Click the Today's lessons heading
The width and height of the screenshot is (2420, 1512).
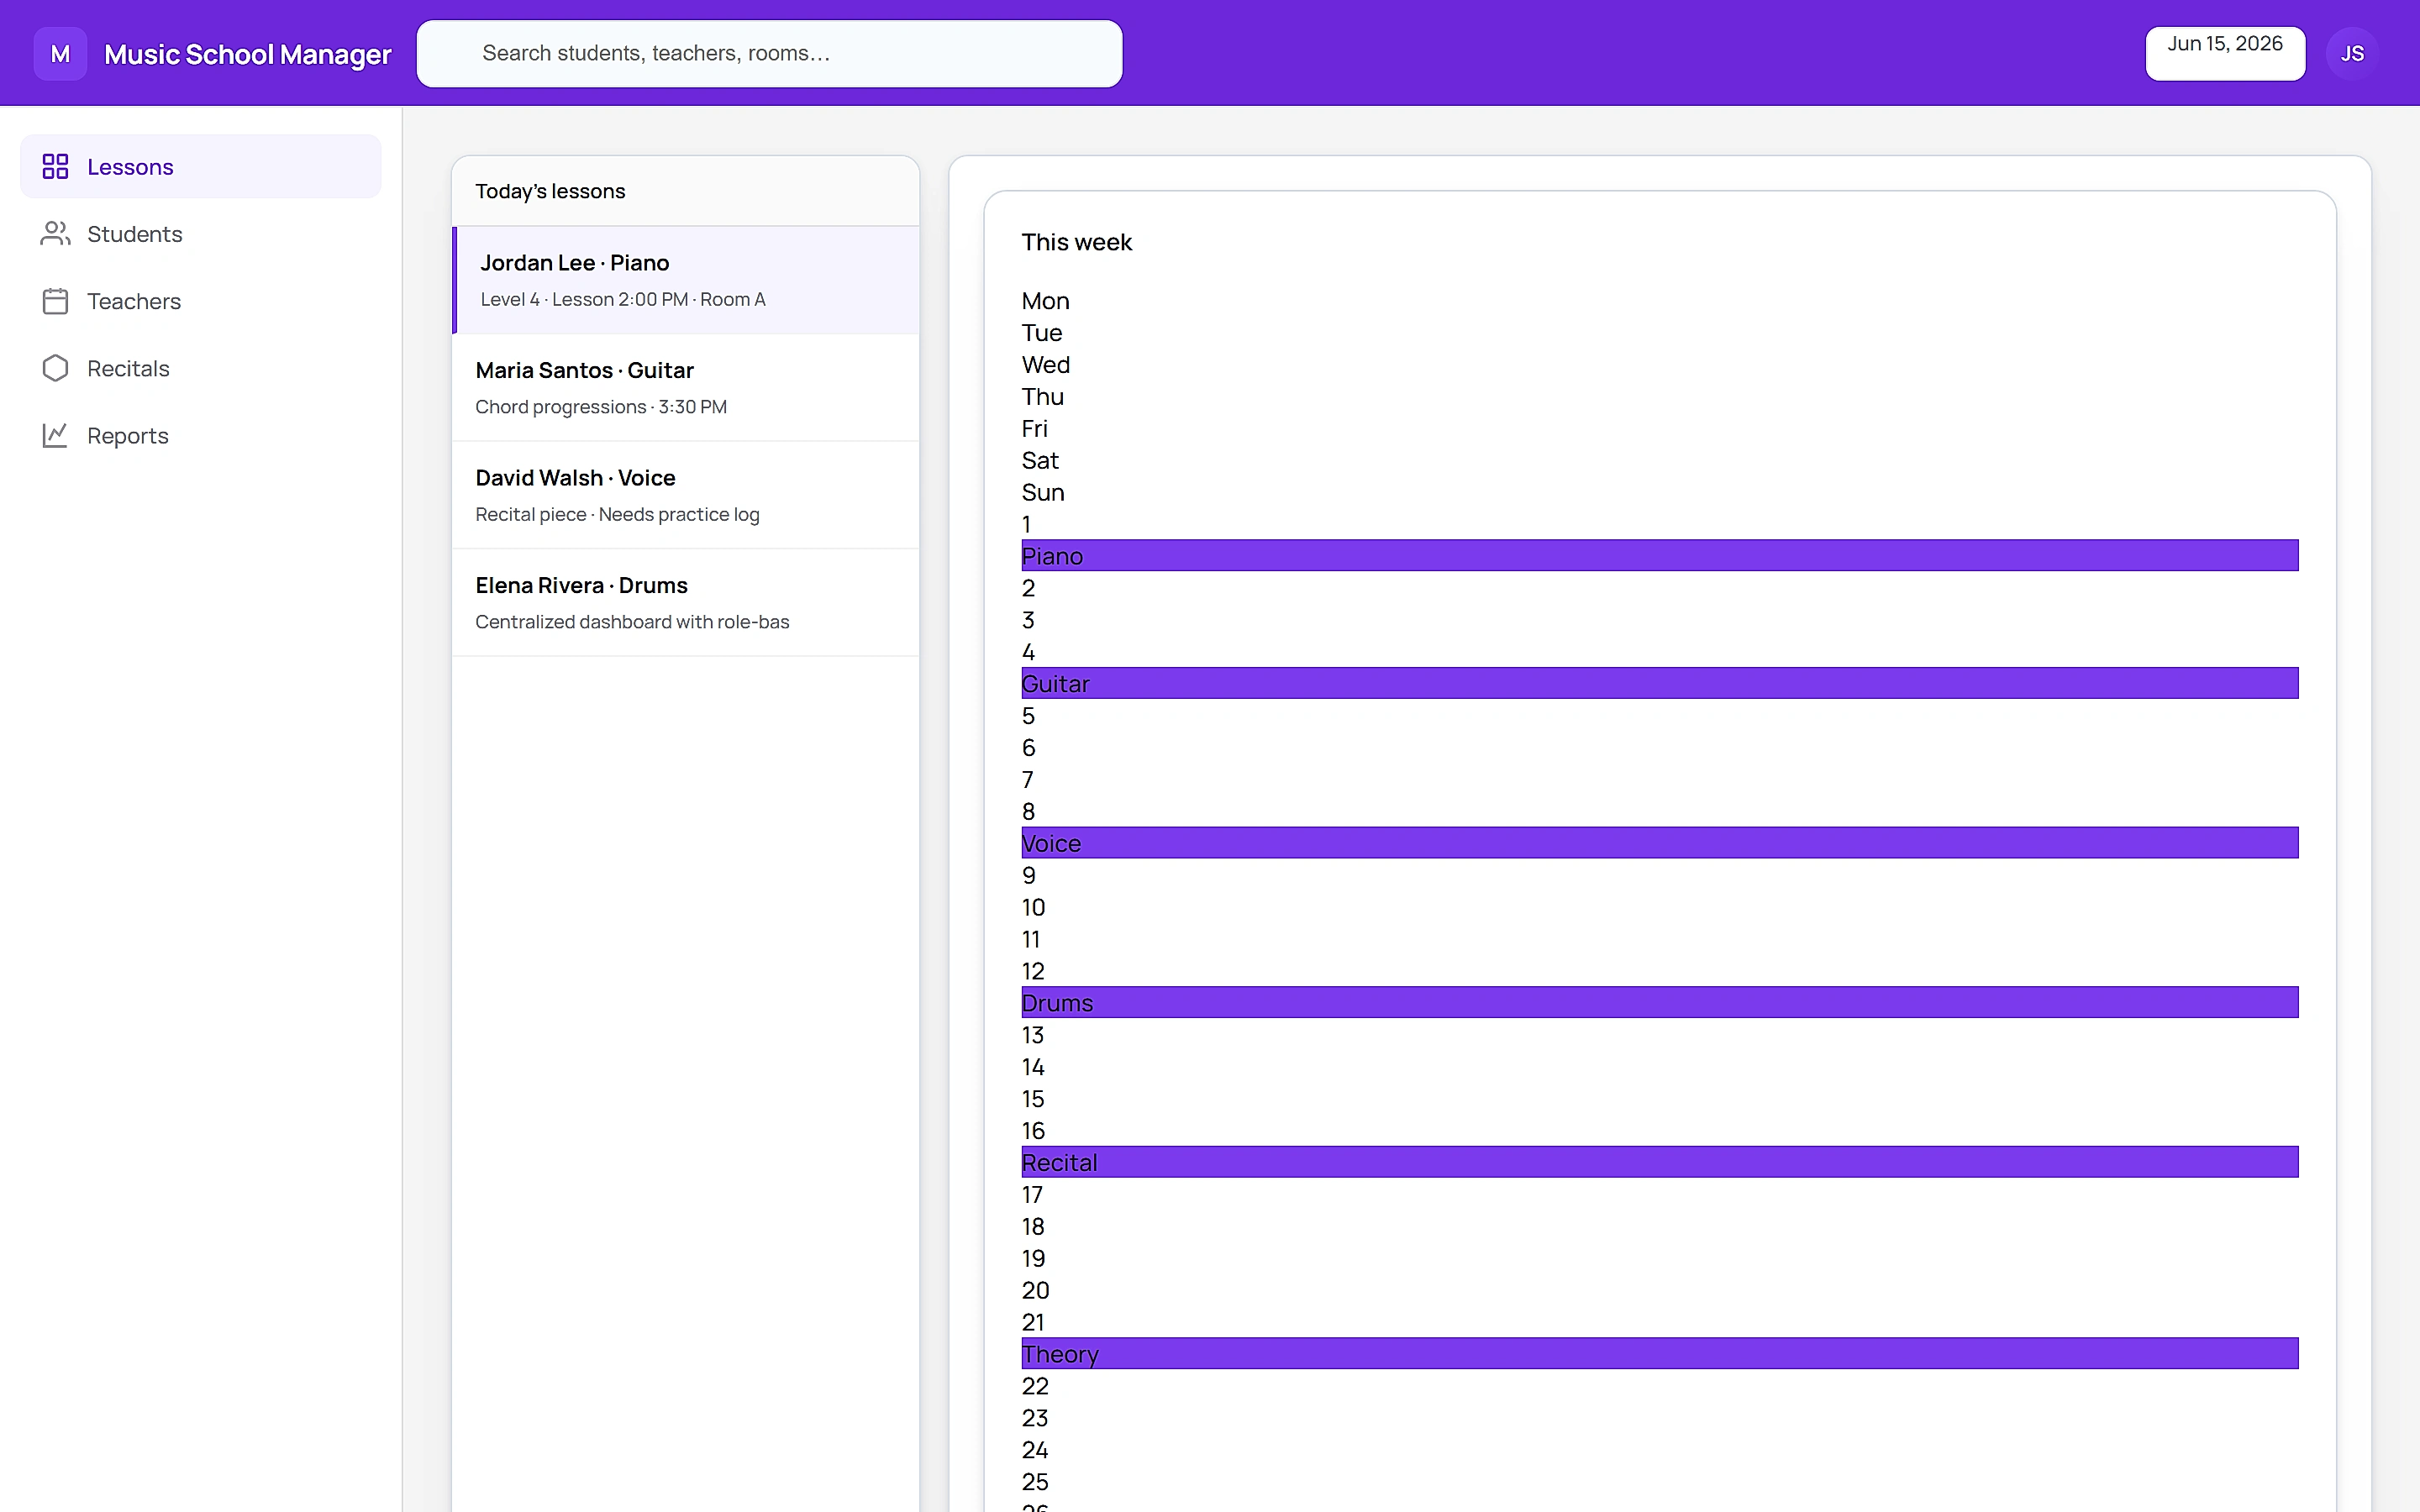(550, 191)
